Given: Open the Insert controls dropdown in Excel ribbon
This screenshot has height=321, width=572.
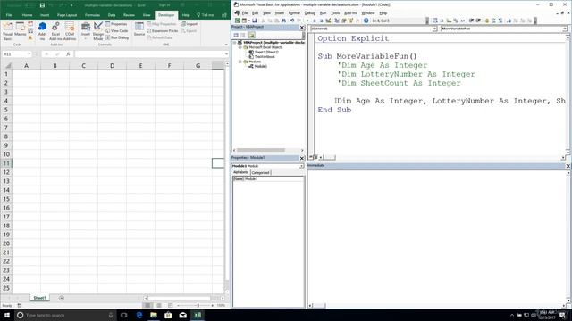Looking at the screenshot, I should (86, 30).
